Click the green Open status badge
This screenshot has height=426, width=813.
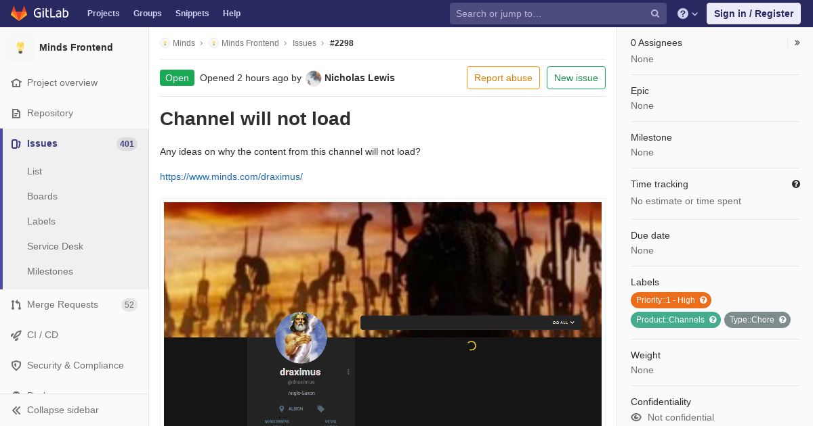pyautogui.click(x=177, y=78)
